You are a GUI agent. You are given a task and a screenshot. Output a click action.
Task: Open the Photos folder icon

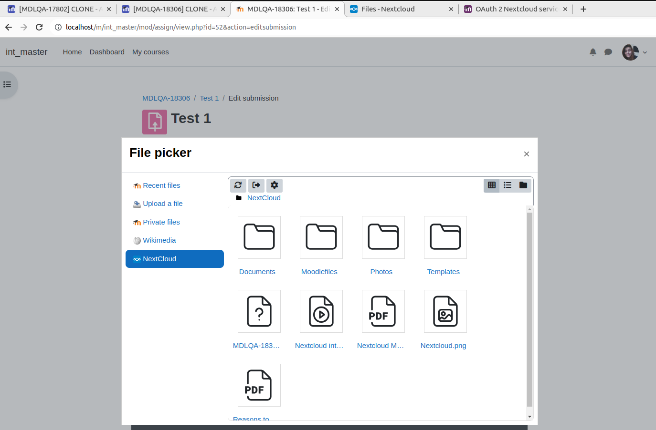coord(383,237)
